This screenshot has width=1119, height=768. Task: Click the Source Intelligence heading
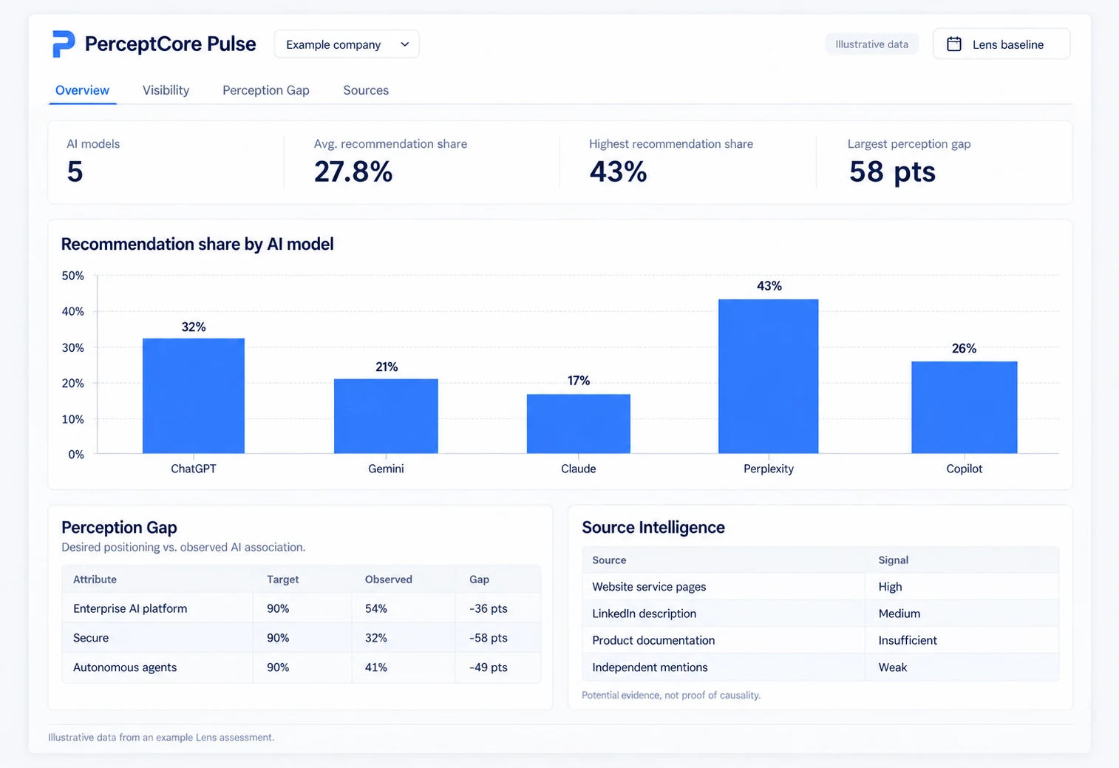pos(653,527)
